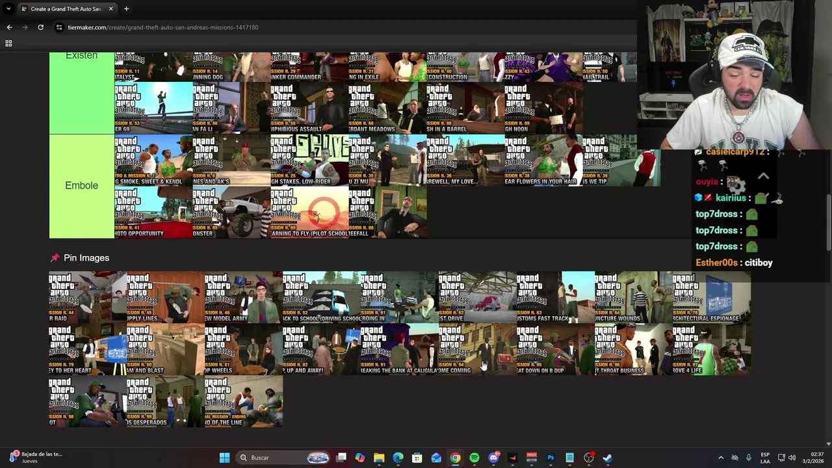This screenshot has height=468, width=832.
Task: Click the taskbar Buscar search box
Action: tap(283, 458)
